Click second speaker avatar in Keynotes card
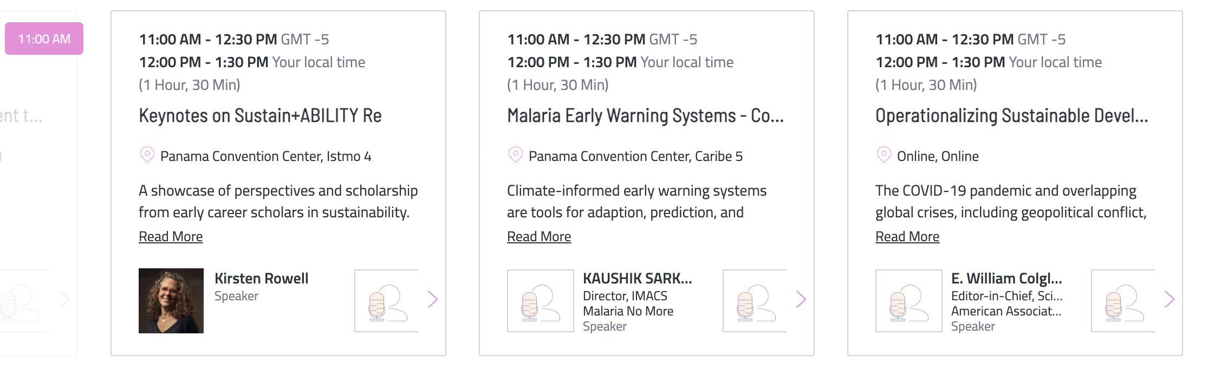Screen dimensions: 1208x374 (x=386, y=301)
